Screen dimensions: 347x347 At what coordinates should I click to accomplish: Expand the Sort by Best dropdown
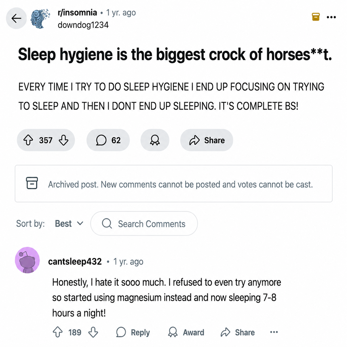tap(69, 224)
